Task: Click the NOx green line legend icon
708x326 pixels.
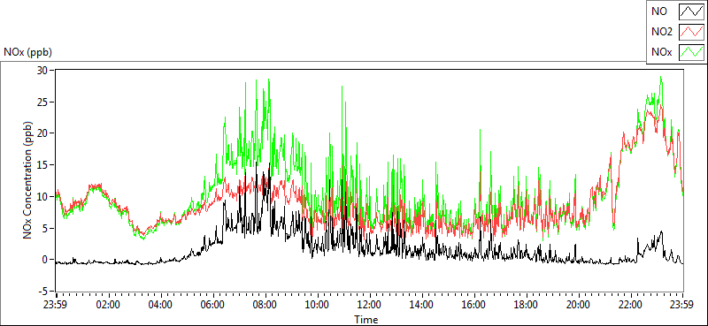Action: (x=692, y=53)
